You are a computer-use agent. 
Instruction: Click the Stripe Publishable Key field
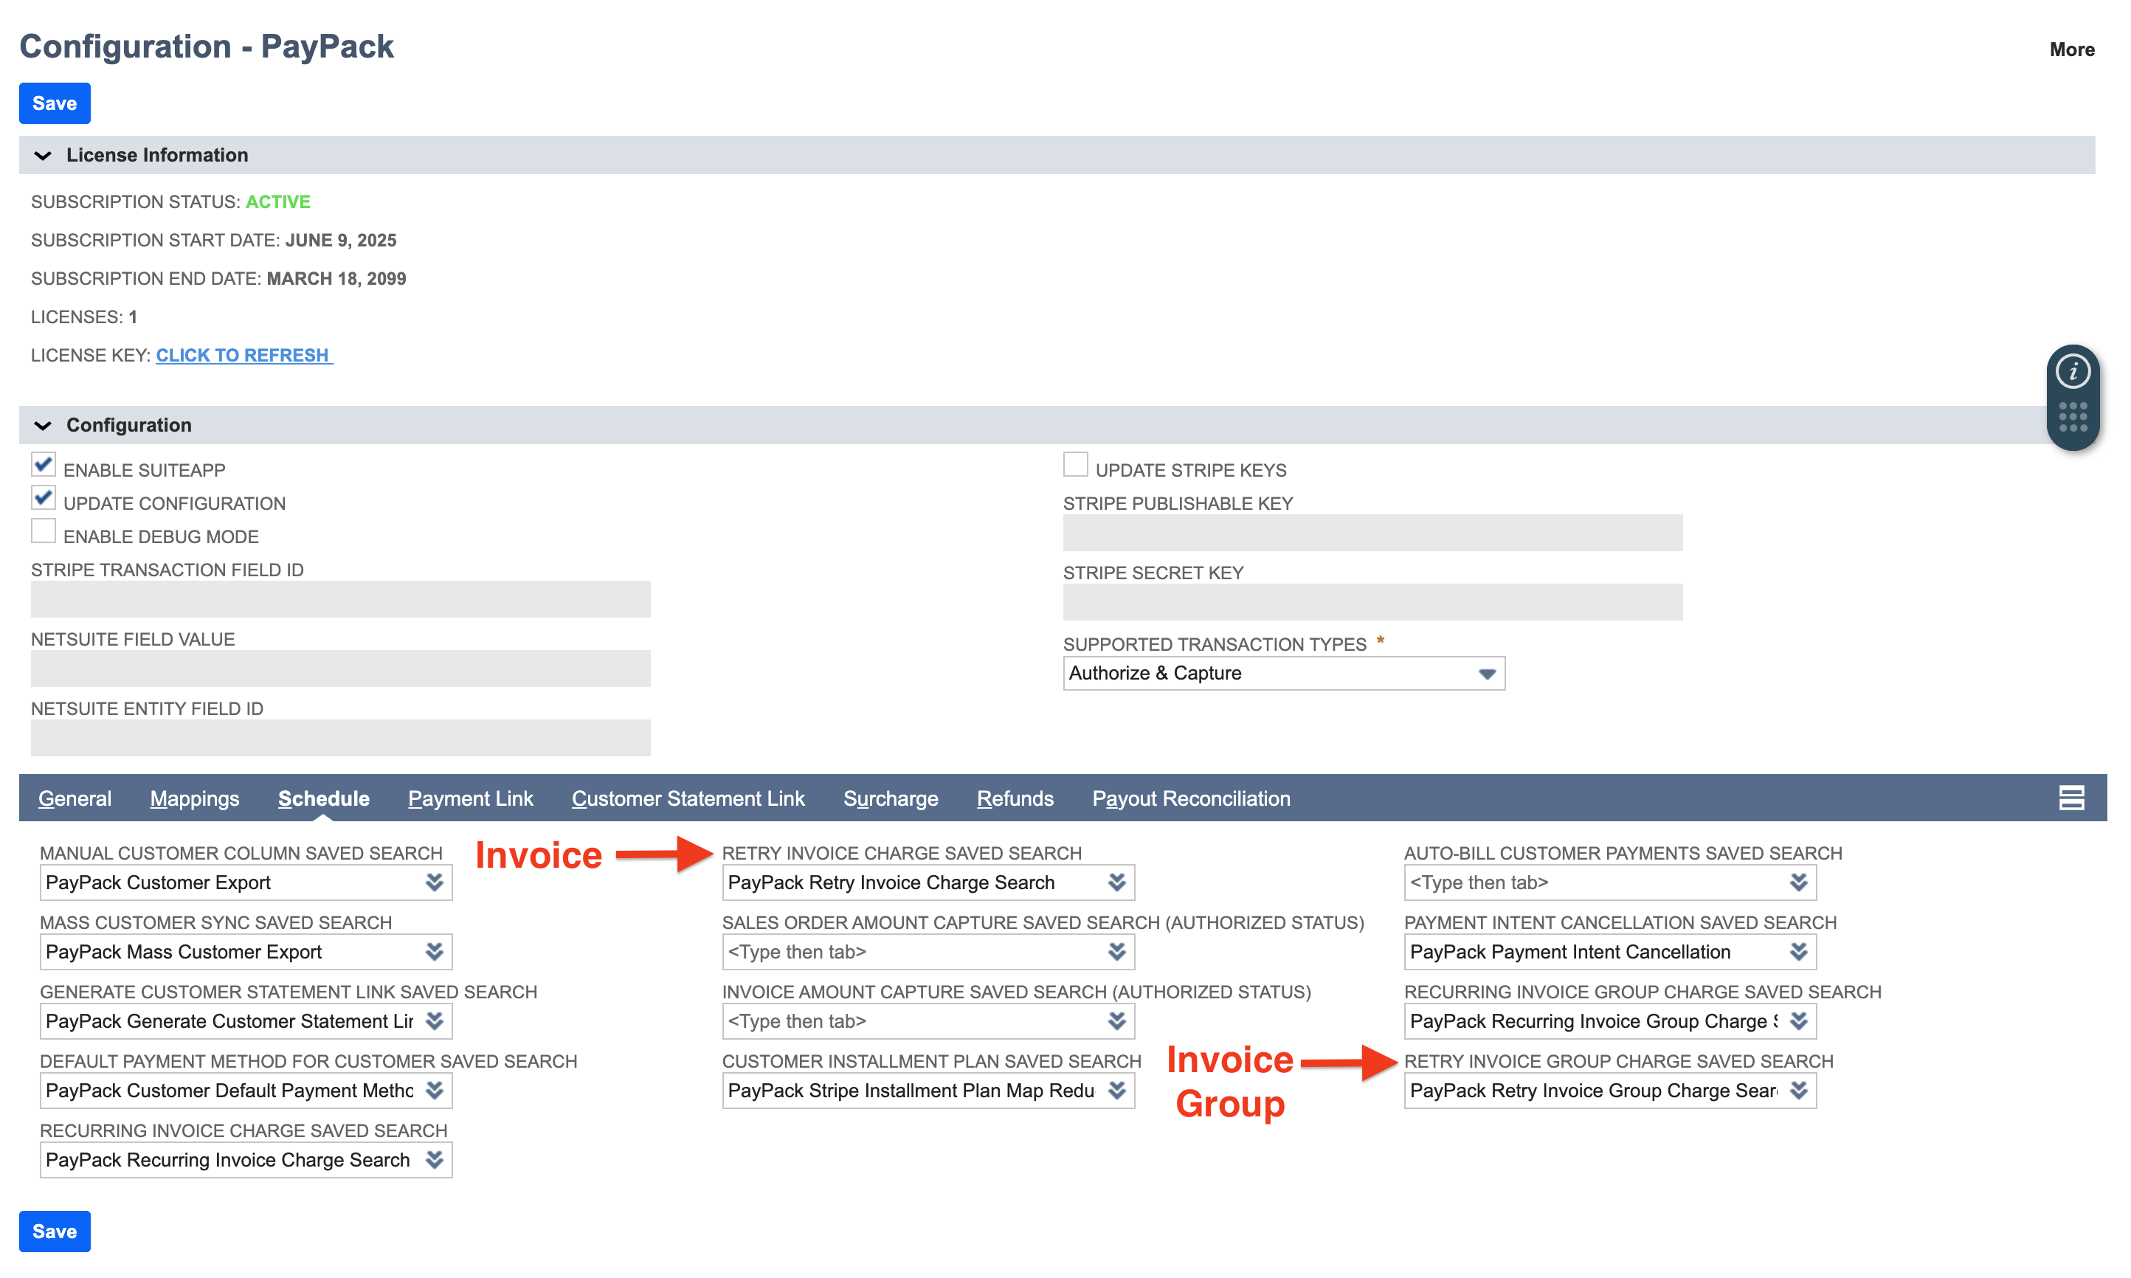[x=1372, y=533]
